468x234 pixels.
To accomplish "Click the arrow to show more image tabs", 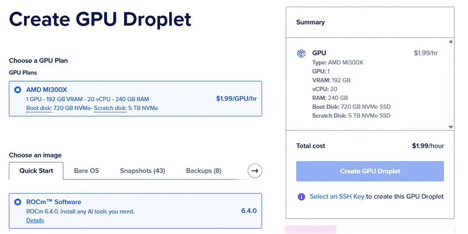I will click(255, 170).
